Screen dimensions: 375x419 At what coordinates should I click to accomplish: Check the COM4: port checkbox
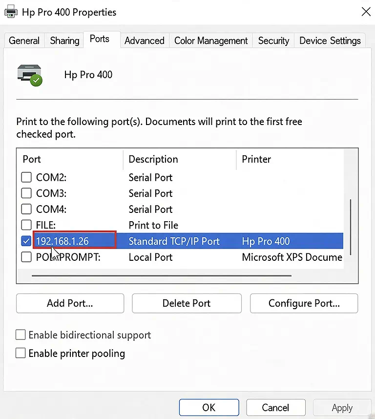(x=26, y=209)
